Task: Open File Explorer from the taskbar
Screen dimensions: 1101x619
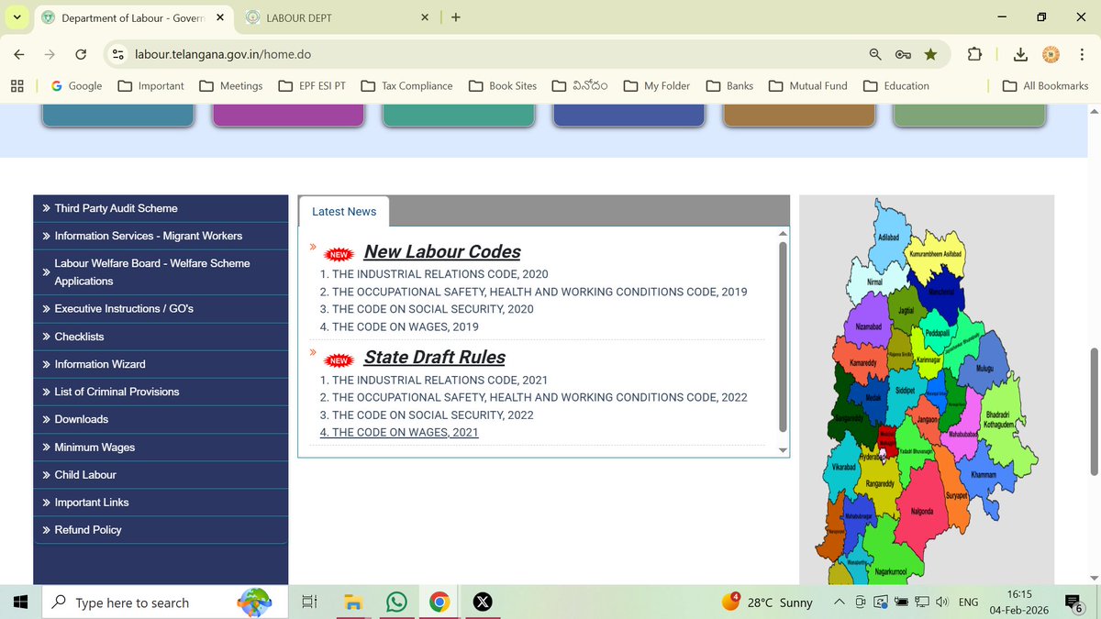Action: tap(353, 602)
